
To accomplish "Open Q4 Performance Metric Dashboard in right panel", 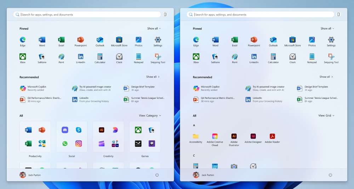I will point(214,99).
